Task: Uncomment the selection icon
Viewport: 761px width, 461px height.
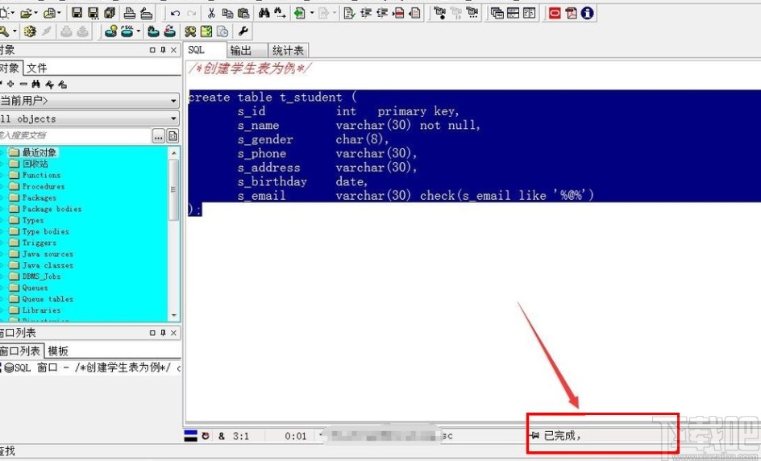Action: point(415,13)
